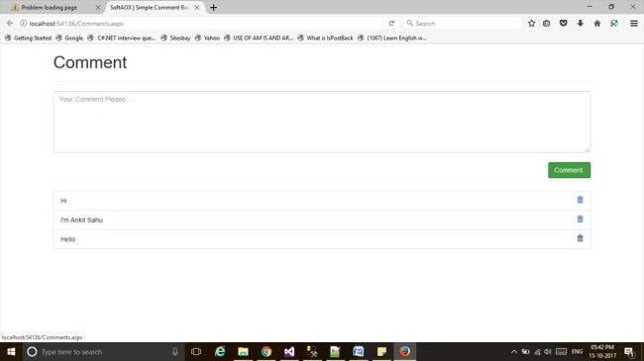Activate the taskbar microphone icon
Screen dimensions: 644x361
point(175,351)
